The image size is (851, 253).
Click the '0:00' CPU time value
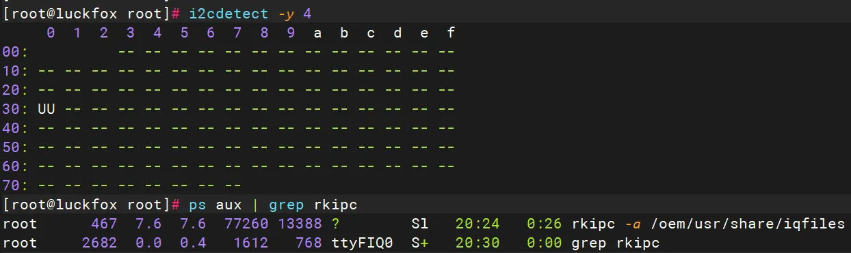545,242
